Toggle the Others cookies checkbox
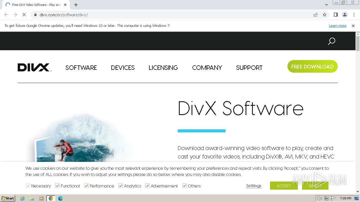Screen dimensions: 360x202 pos(184,186)
